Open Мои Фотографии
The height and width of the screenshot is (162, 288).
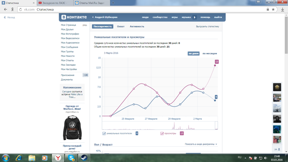70,34
